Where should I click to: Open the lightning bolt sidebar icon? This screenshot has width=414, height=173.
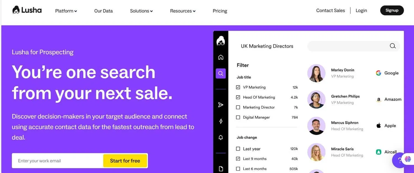(221, 121)
